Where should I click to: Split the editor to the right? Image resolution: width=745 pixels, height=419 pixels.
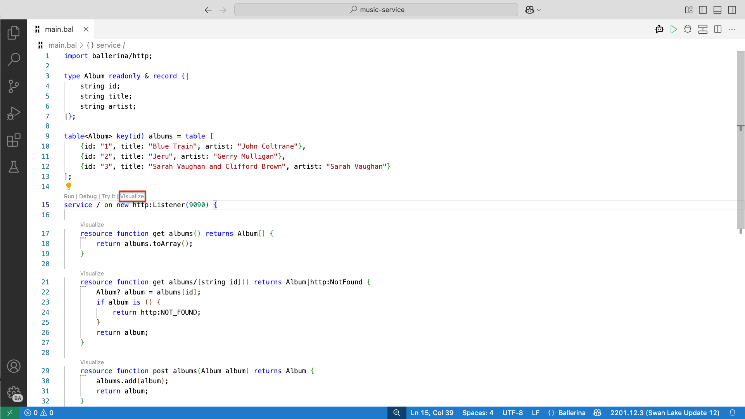718,29
